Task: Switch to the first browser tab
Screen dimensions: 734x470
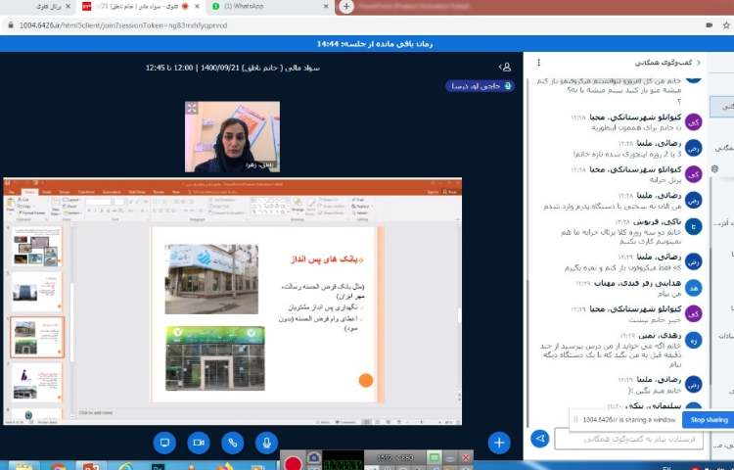Action: [37, 7]
